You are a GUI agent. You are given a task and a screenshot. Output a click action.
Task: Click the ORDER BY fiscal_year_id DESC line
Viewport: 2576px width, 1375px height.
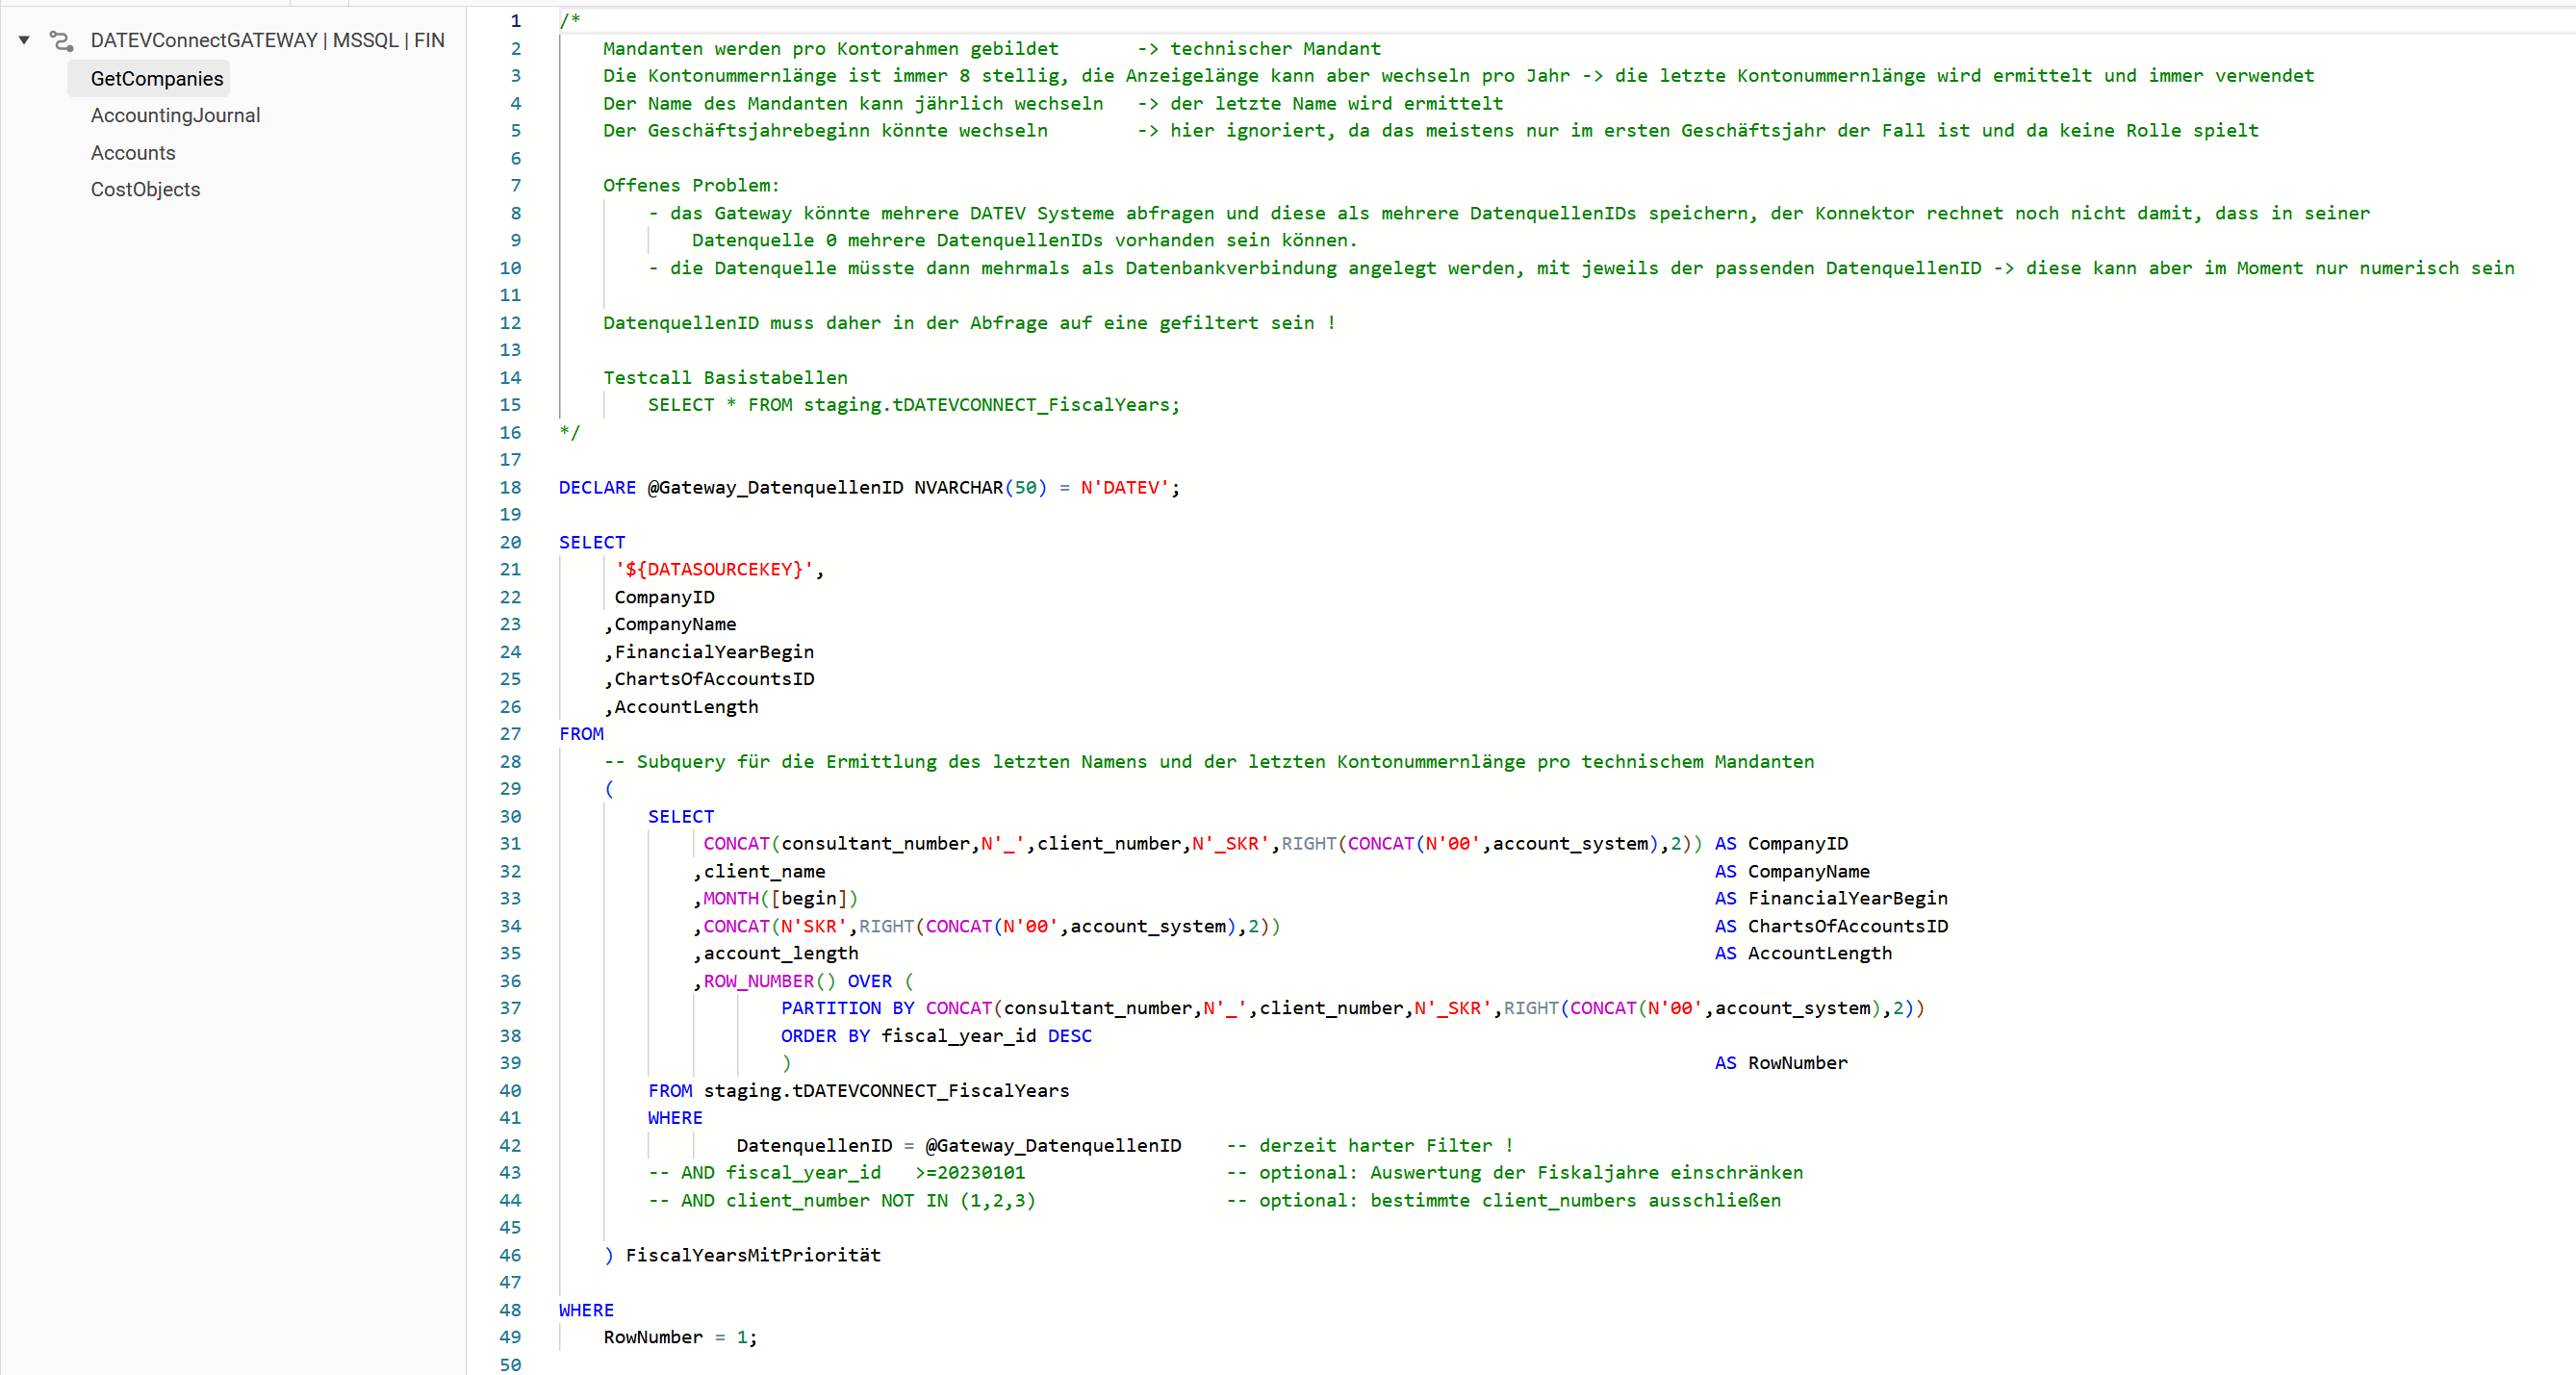coord(935,1036)
